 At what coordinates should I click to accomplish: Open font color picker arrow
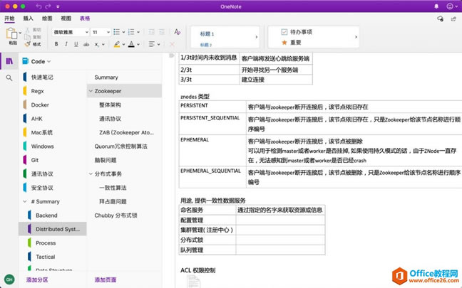(x=138, y=44)
